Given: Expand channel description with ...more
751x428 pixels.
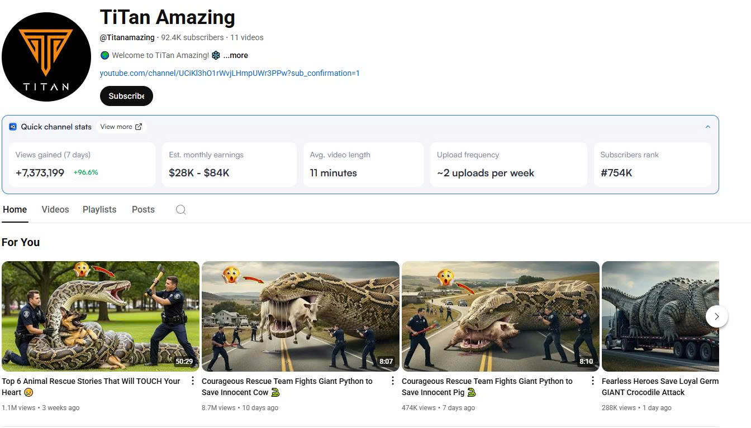Looking at the screenshot, I should 235,55.
